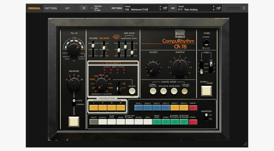Click the Instruments Selector knob
This screenshot has height=151, width=274.
tap(101, 84)
